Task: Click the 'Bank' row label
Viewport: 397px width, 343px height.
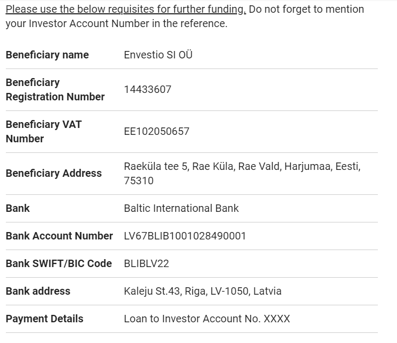Action: 18,209
